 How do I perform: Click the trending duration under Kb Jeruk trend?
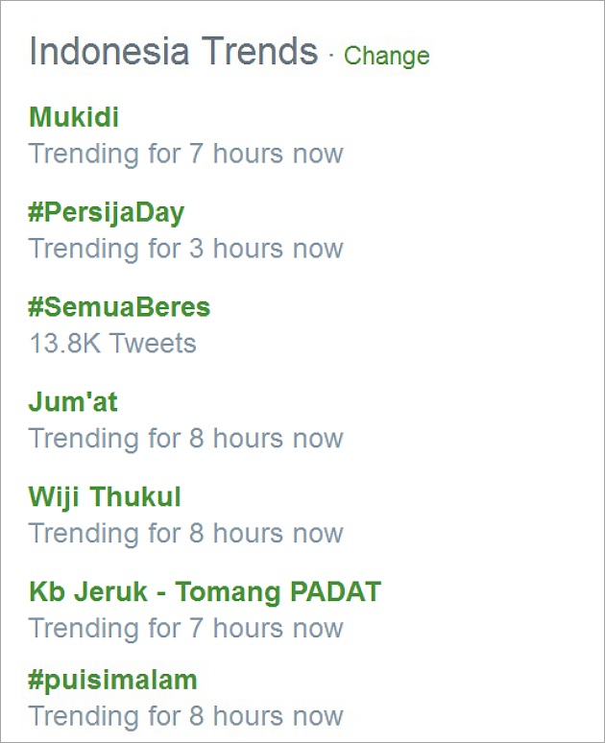tap(186, 629)
